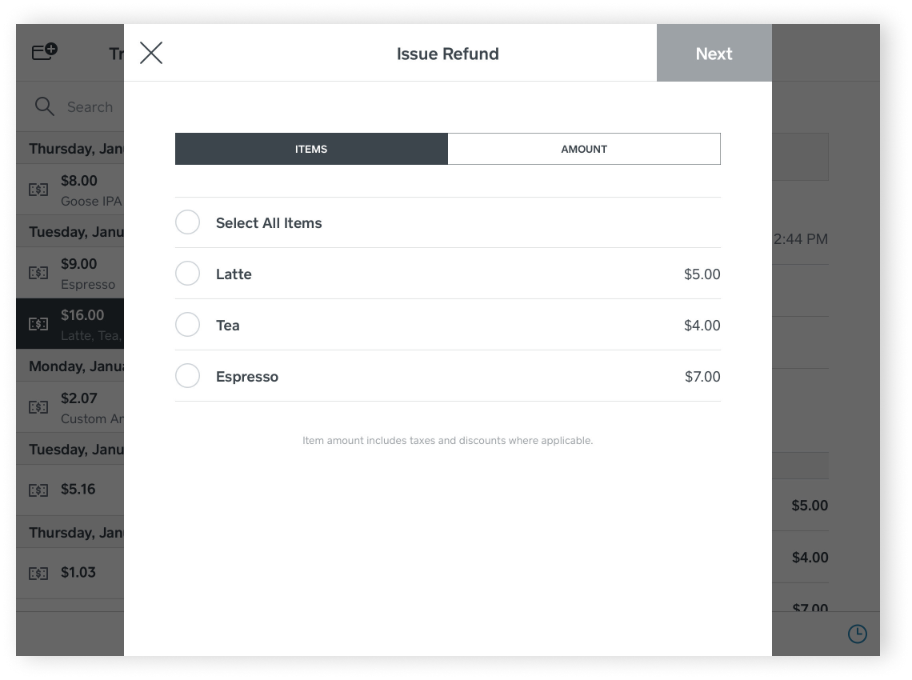This screenshot has height=680, width=912.
Task: Select the Latte item checkbox
Action: (187, 274)
